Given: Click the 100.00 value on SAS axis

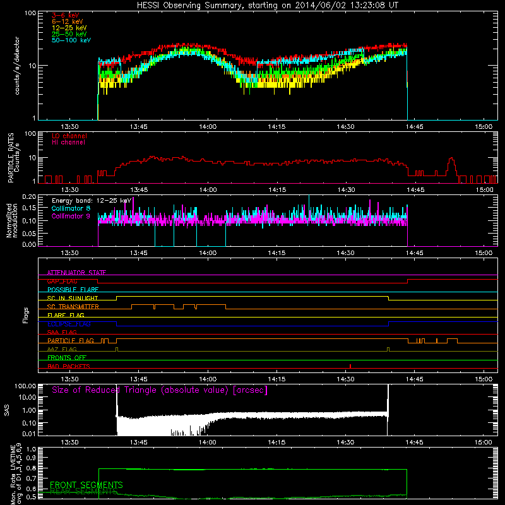Looking at the screenshot, I should (25, 386).
